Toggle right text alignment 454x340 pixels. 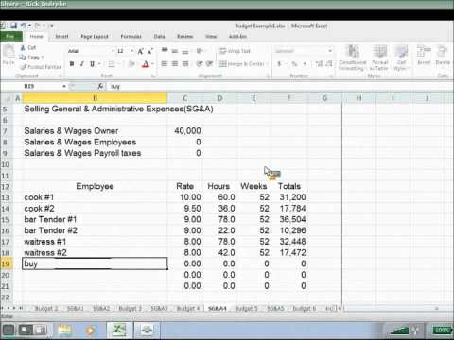pos(185,64)
